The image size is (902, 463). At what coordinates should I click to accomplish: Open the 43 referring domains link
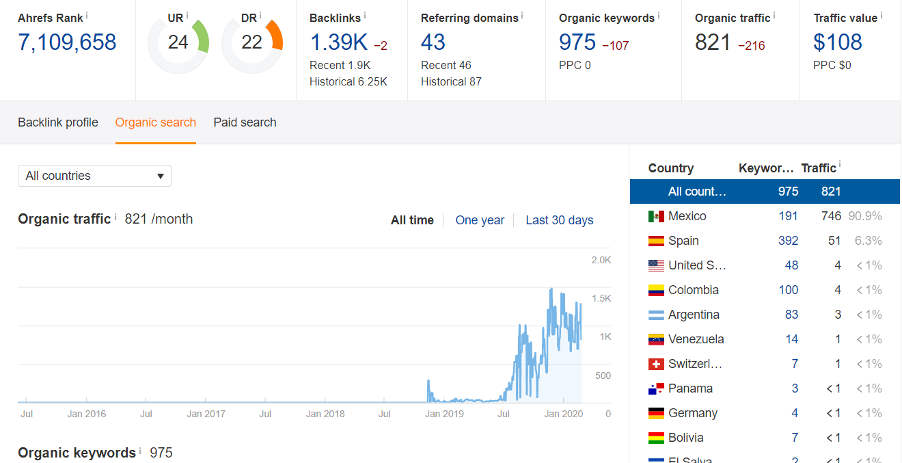[x=433, y=42]
